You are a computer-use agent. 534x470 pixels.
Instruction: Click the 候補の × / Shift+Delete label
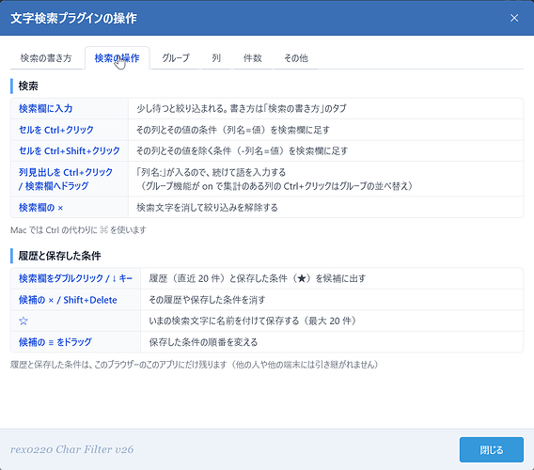point(68,300)
